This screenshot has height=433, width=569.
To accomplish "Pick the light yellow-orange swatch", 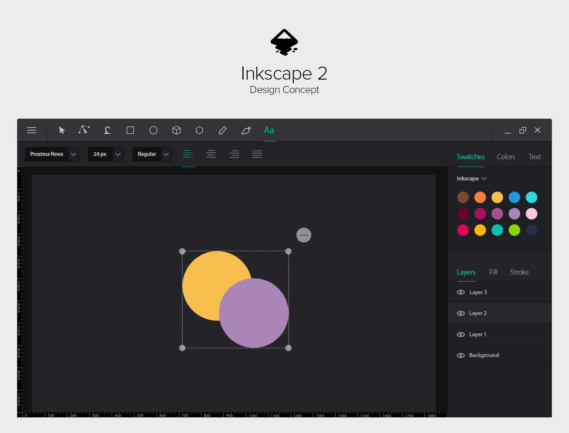I will tap(497, 197).
